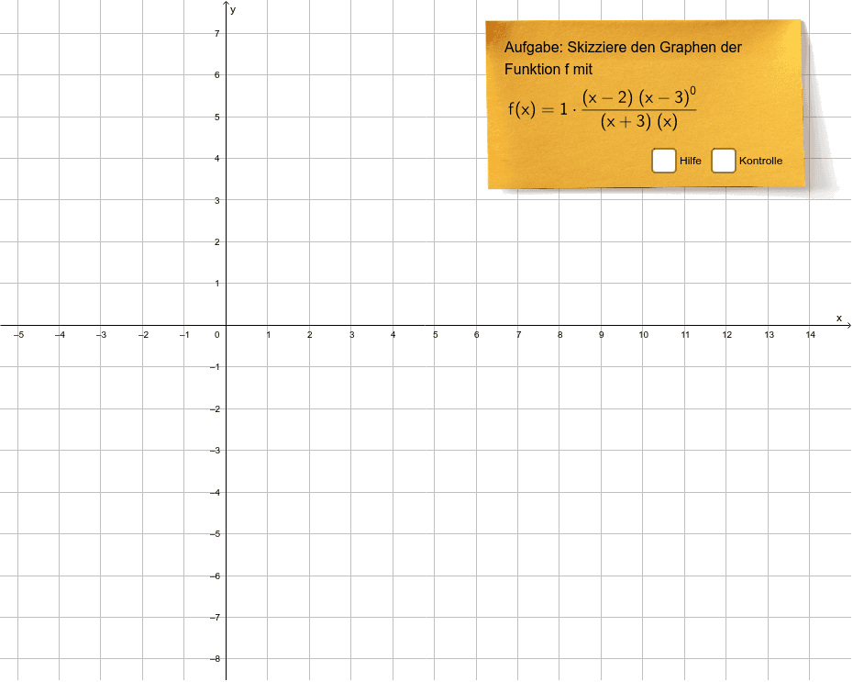The width and height of the screenshot is (853, 682).
Task: Click the Kontrolle label text
Action: pyautogui.click(x=760, y=162)
